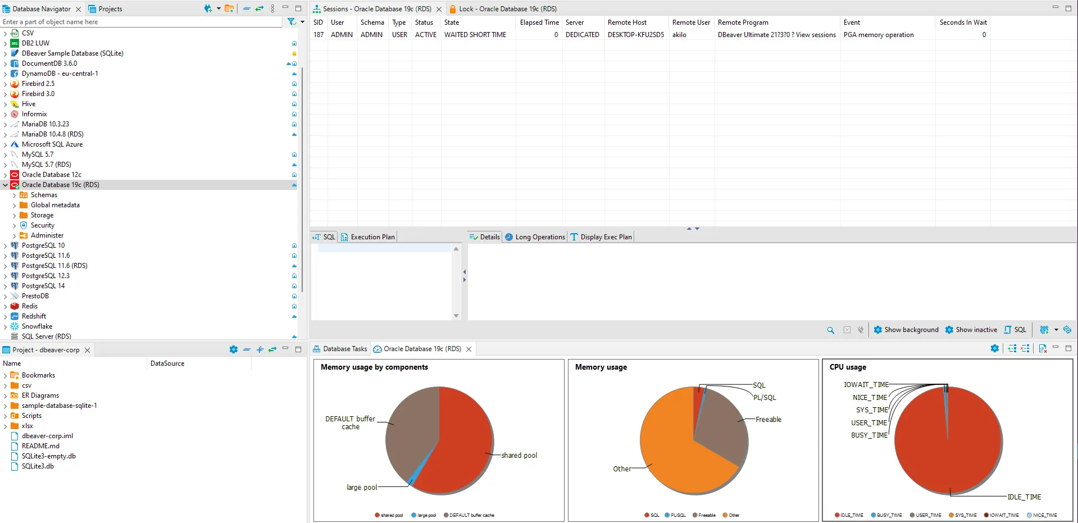
Task: Click the Event column header
Action: click(888, 22)
